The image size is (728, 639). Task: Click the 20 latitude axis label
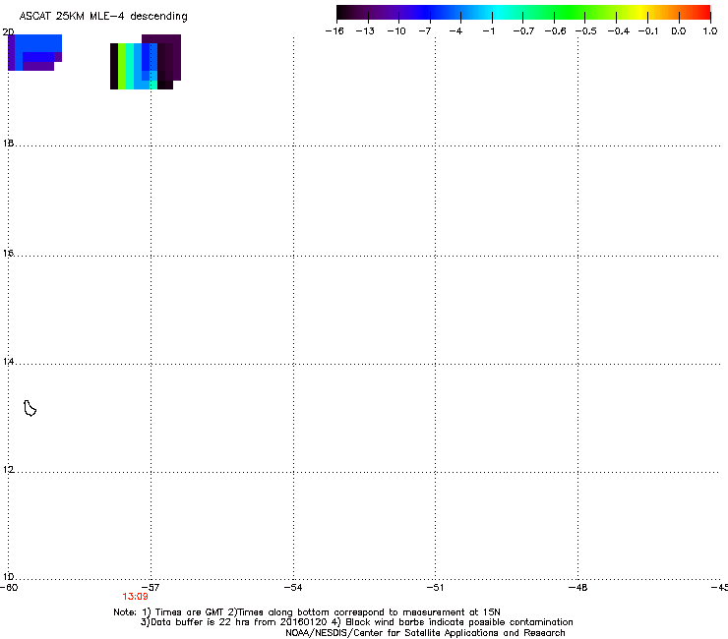pos(8,32)
